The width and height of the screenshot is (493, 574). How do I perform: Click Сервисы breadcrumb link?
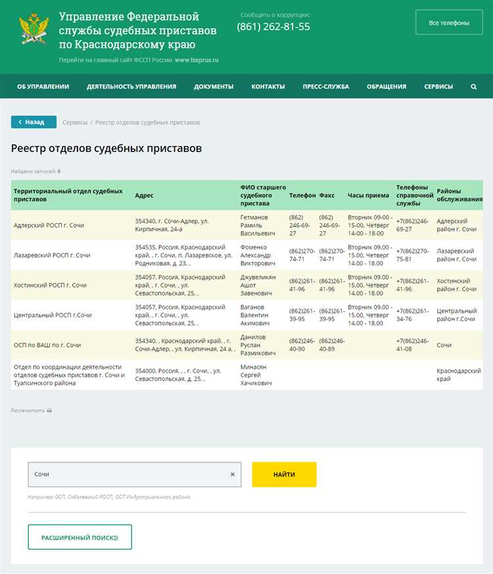click(x=75, y=122)
